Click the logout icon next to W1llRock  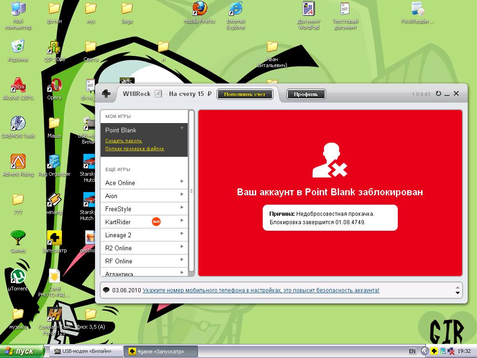158,94
